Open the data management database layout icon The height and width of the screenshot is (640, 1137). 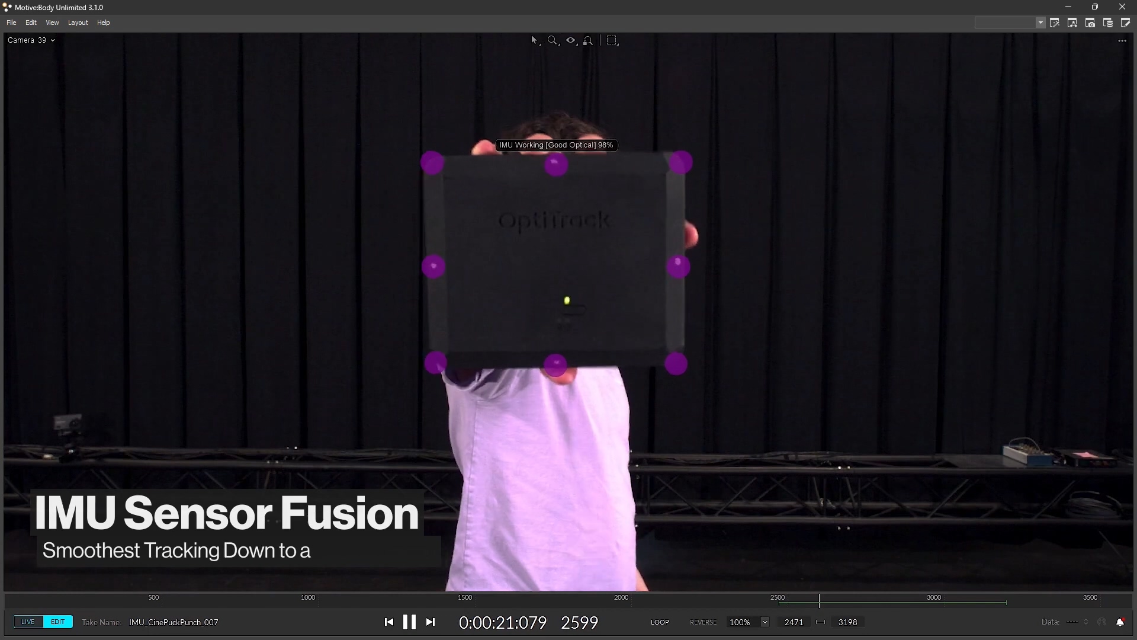pos(1108,23)
